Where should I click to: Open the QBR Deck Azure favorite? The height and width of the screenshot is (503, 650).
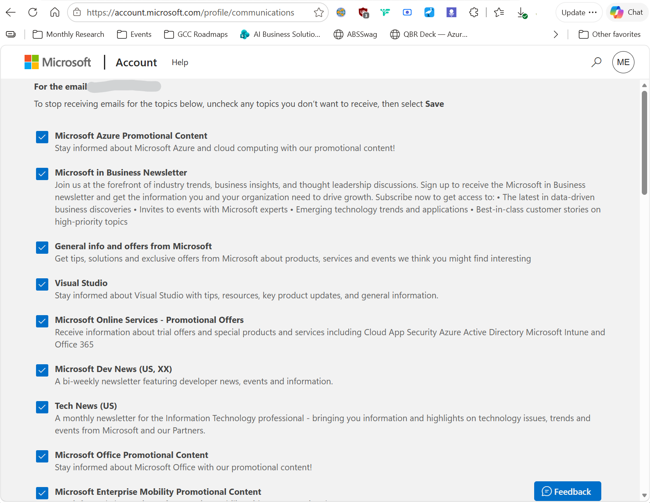[429, 34]
